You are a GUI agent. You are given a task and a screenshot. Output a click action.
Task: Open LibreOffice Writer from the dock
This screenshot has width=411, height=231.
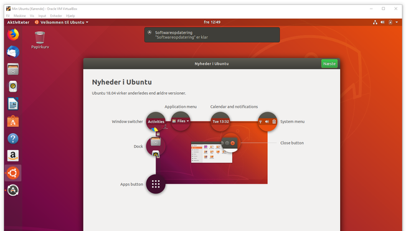pos(13,104)
